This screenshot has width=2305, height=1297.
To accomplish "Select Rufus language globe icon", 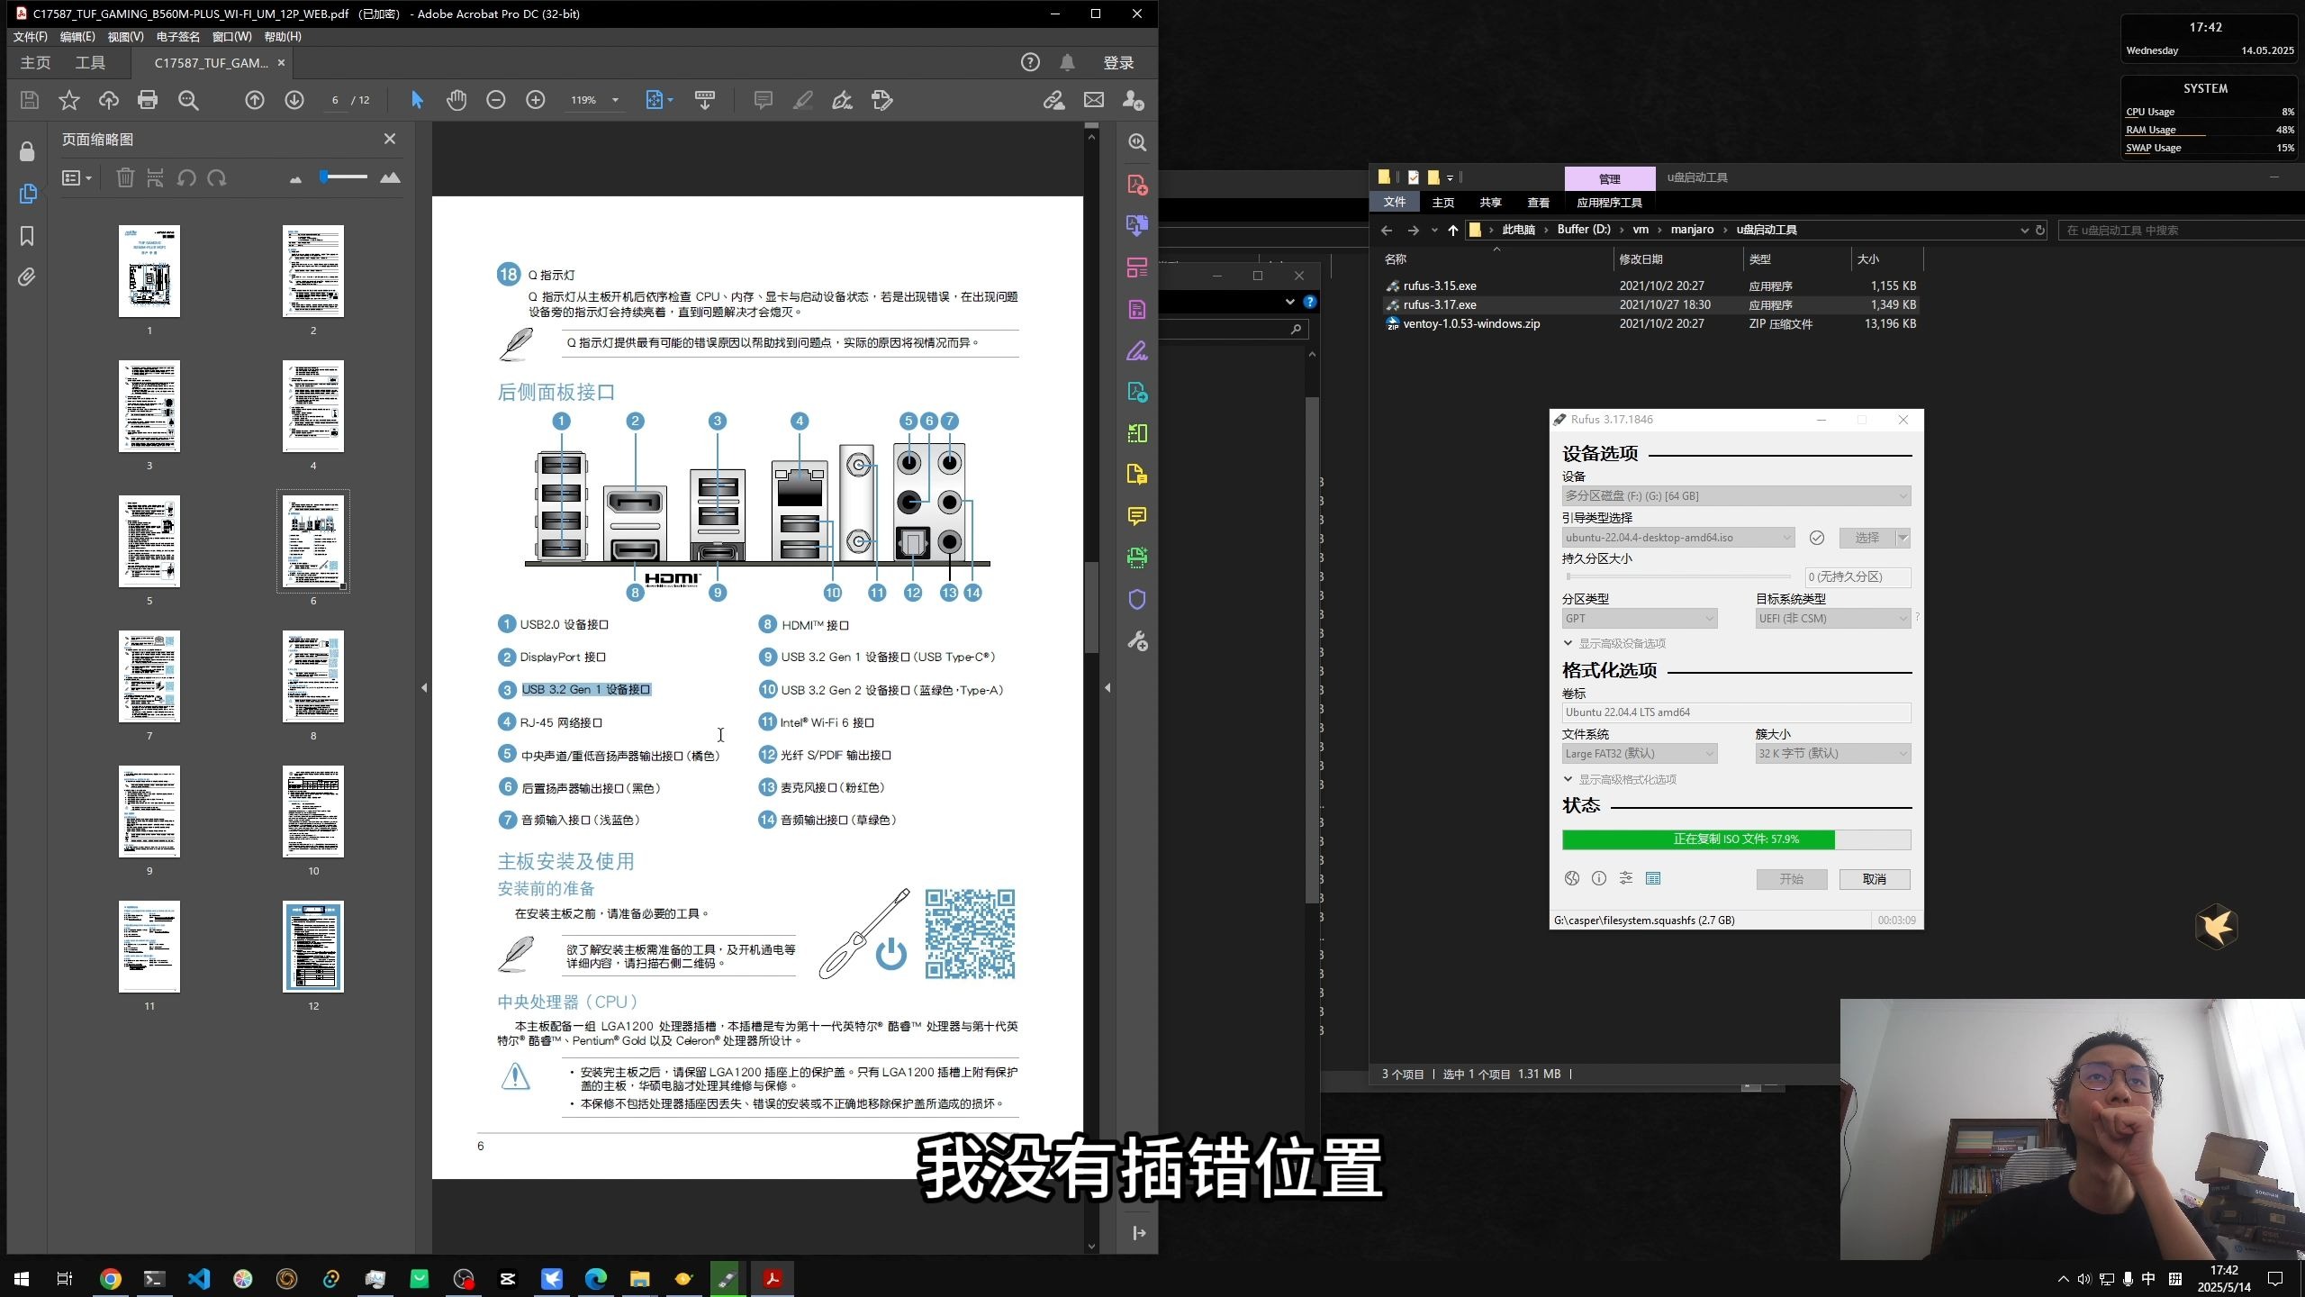I will tap(1571, 878).
